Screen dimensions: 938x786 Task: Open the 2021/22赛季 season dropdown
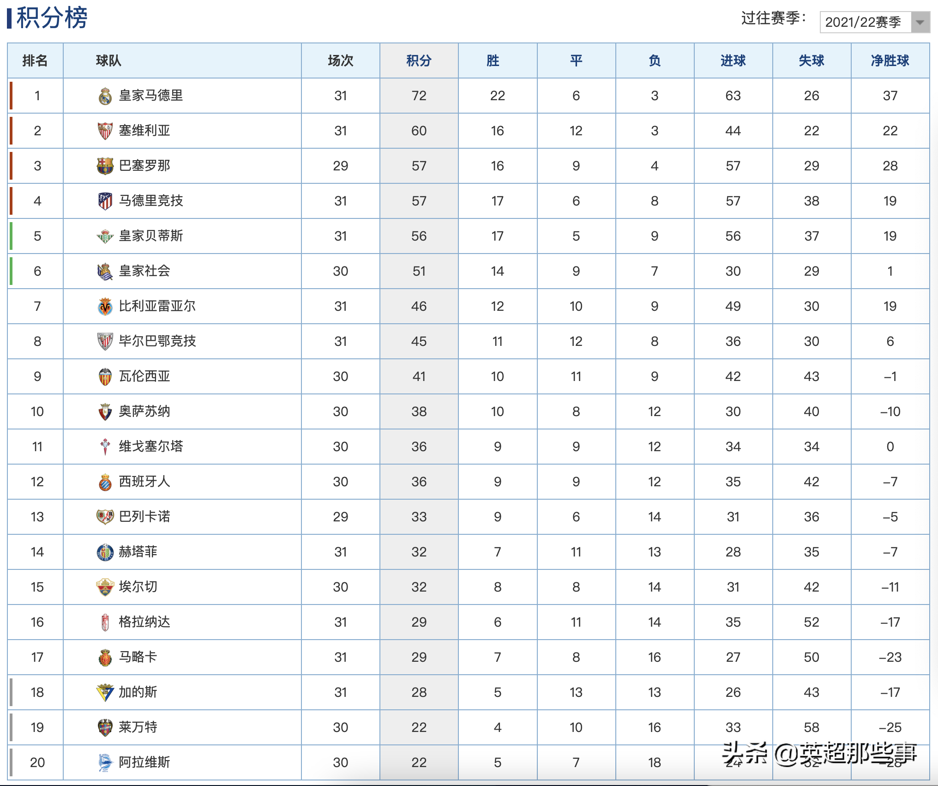click(875, 22)
